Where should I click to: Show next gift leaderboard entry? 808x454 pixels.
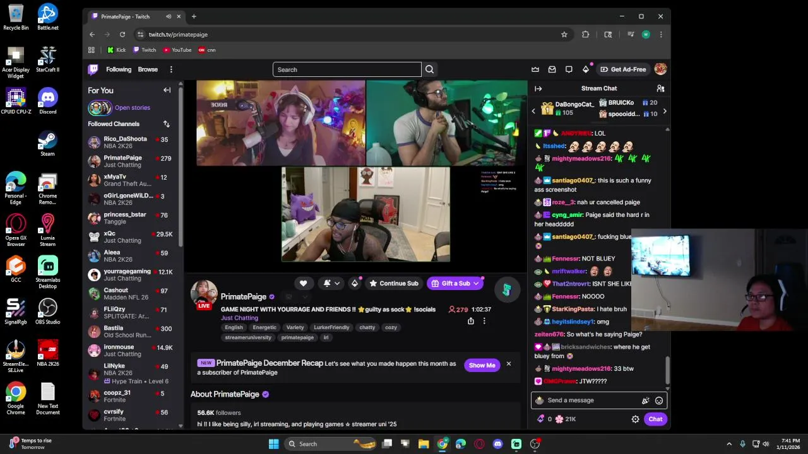coord(664,111)
